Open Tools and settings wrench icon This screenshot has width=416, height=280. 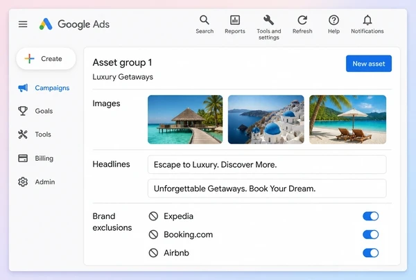268,20
